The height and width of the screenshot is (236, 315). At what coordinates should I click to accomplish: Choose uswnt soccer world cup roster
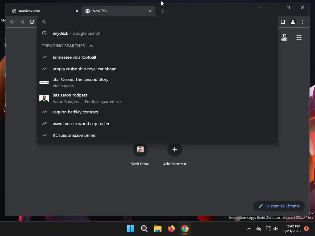[x=157, y=124]
